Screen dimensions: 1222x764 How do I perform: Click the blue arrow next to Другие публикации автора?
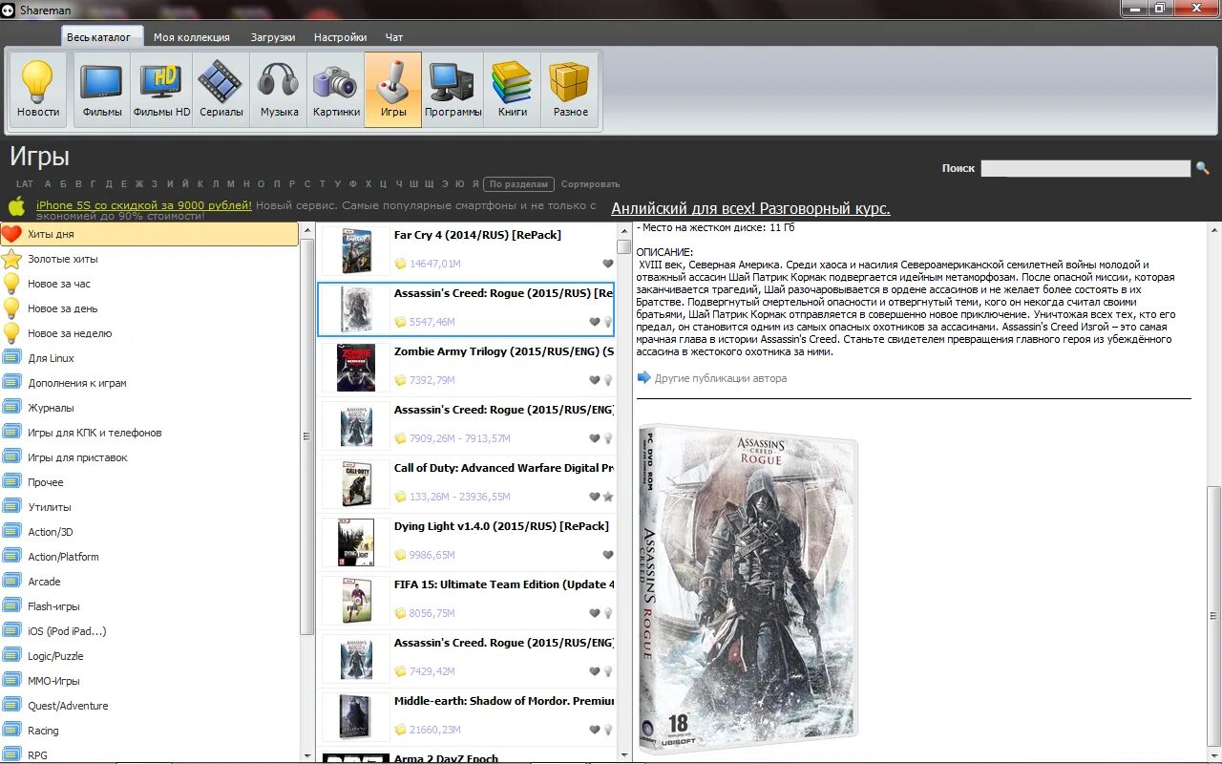(644, 378)
